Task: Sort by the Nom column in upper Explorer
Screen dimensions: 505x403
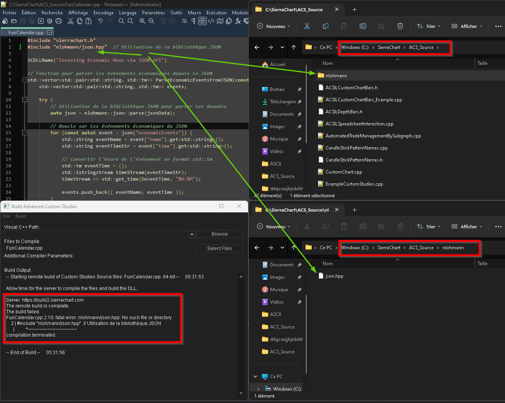Action: click(328, 63)
